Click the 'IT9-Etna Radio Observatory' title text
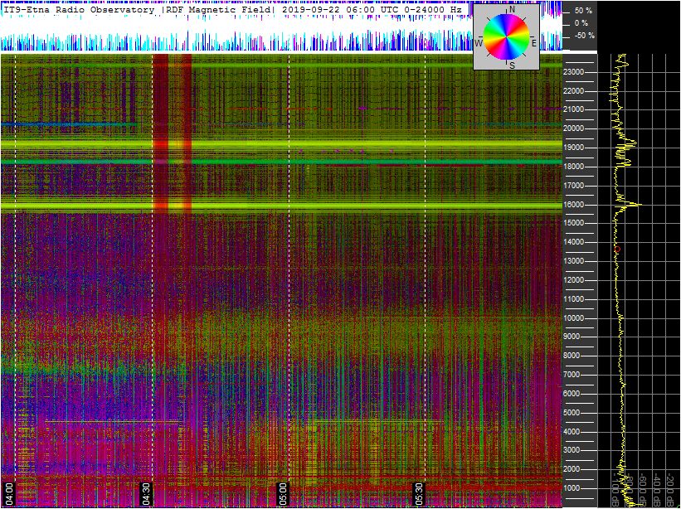 79,10
